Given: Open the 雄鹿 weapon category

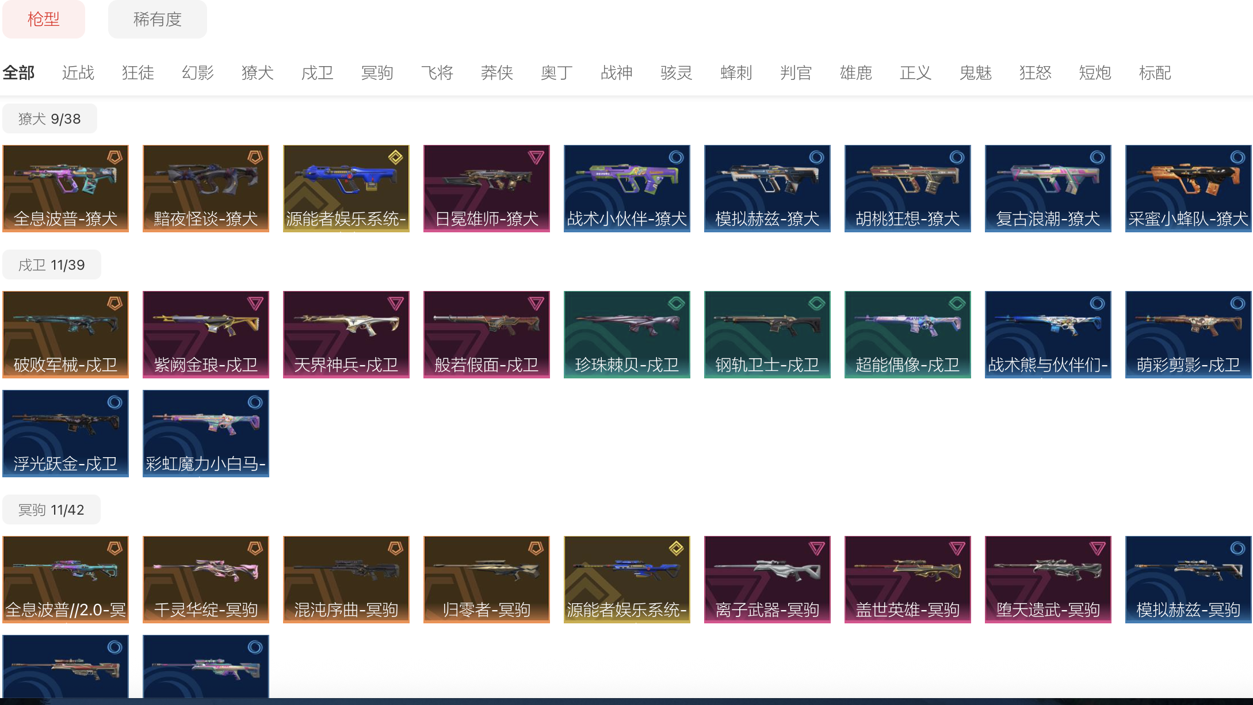Looking at the screenshot, I should [856, 73].
